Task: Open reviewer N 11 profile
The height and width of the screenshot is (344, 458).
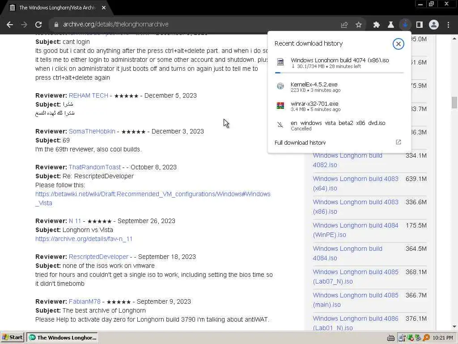Action: coord(75,221)
